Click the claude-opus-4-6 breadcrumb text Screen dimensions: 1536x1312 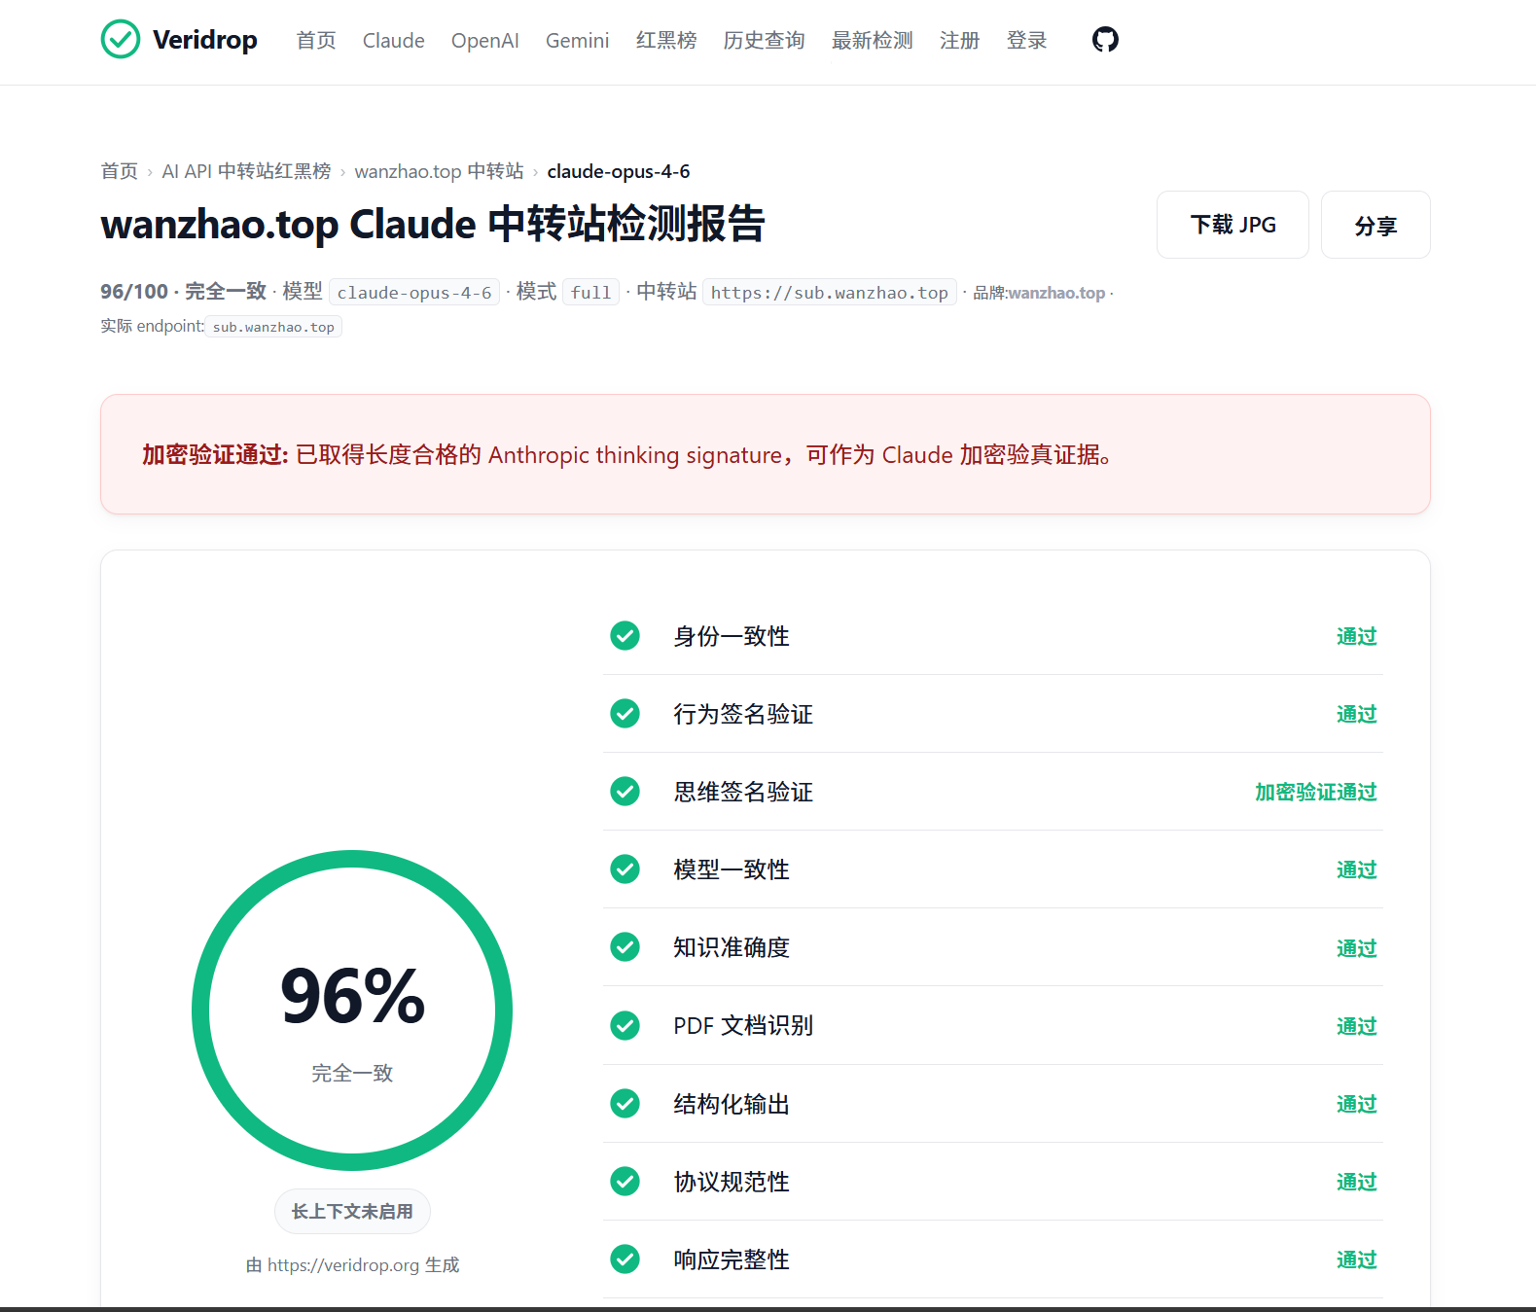click(x=619, y=171)
